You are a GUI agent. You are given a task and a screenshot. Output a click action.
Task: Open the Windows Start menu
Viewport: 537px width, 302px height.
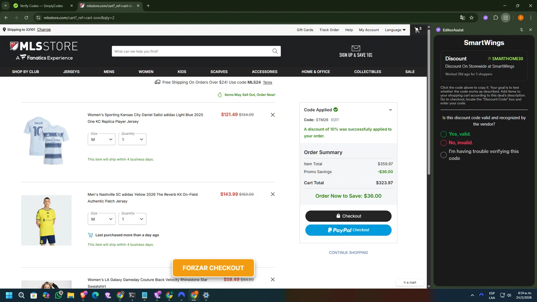click(x=9, y=295)
